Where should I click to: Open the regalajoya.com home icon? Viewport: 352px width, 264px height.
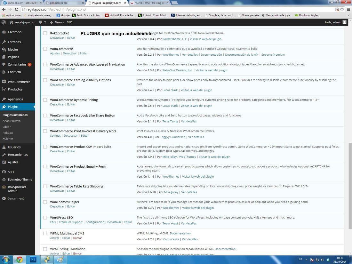pyautogui.click(x=12, y=22)
